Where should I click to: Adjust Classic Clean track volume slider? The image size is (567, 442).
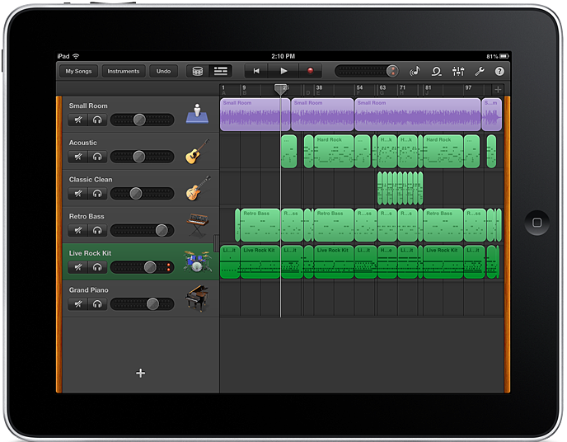point(136,194)
